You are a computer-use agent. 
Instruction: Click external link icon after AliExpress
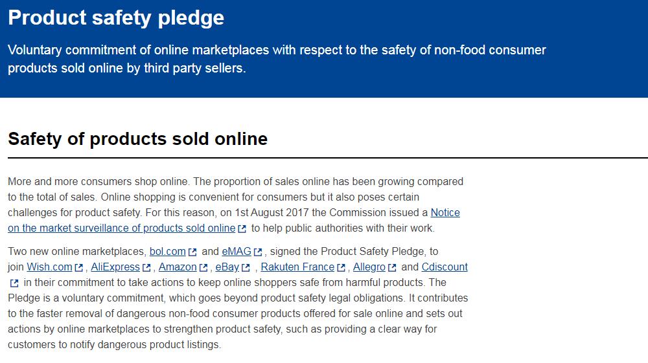(x=146, y=268)
